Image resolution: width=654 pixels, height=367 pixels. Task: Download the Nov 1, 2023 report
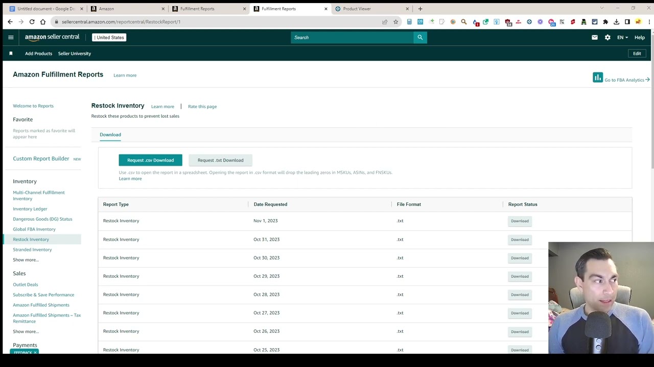pyautogui.click(x=520, y=221)
